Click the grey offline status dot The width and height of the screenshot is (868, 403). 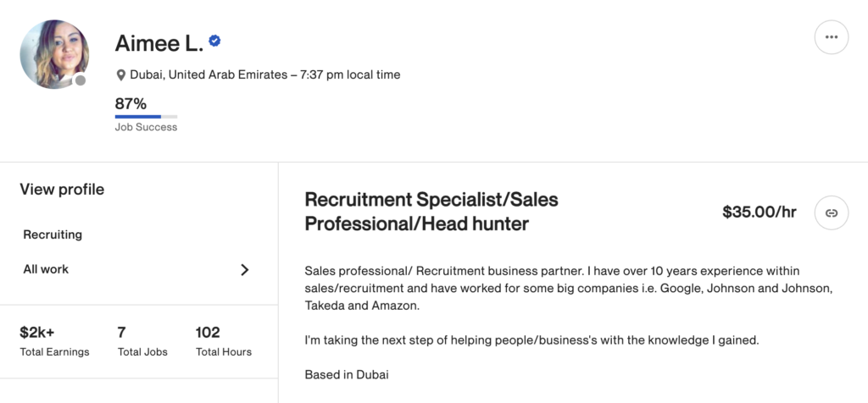click(x=81, y=80)
